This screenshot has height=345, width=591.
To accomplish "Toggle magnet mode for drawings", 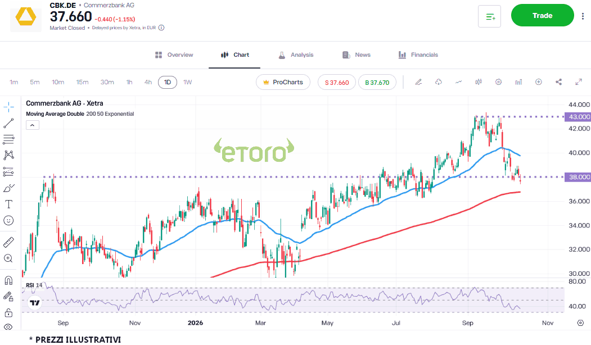I will [x=8, y=280].
